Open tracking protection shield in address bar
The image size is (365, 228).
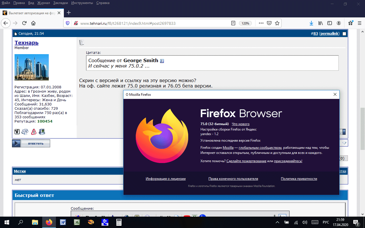coord(68,23)
